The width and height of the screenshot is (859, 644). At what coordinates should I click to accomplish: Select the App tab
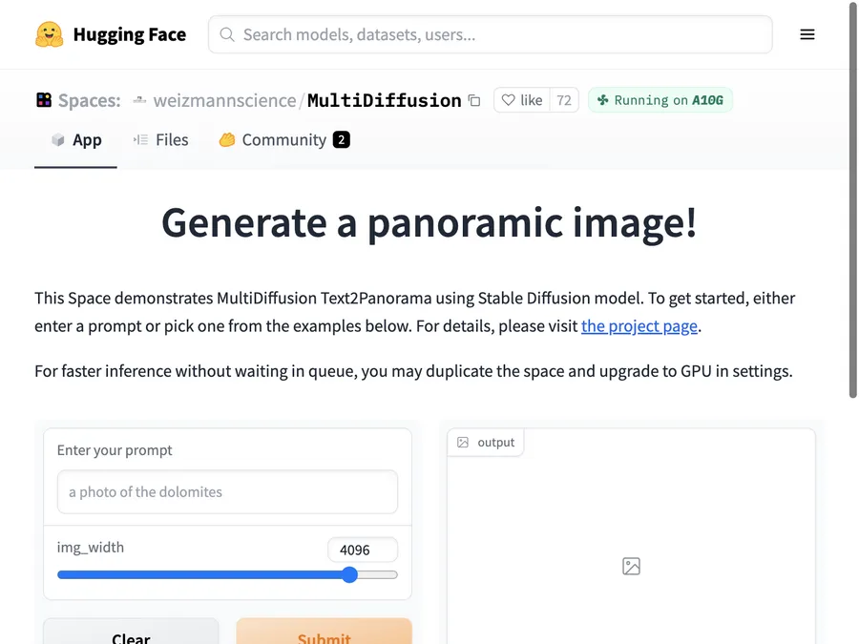76,140
